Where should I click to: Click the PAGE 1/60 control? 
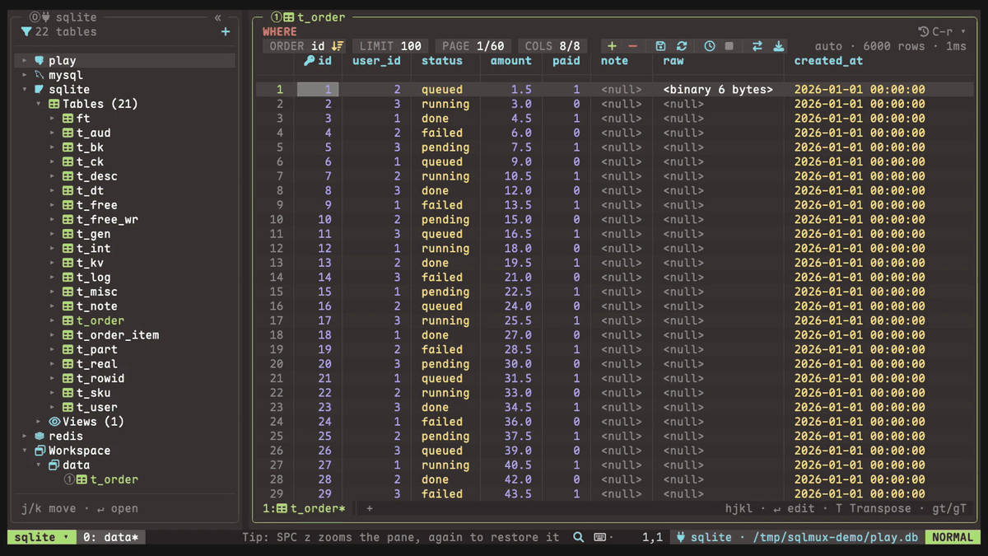click(473, 46)
